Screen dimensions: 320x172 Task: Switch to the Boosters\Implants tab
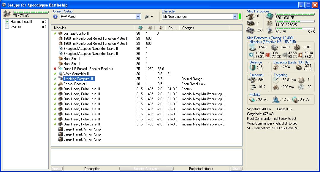tap(147, 169)
